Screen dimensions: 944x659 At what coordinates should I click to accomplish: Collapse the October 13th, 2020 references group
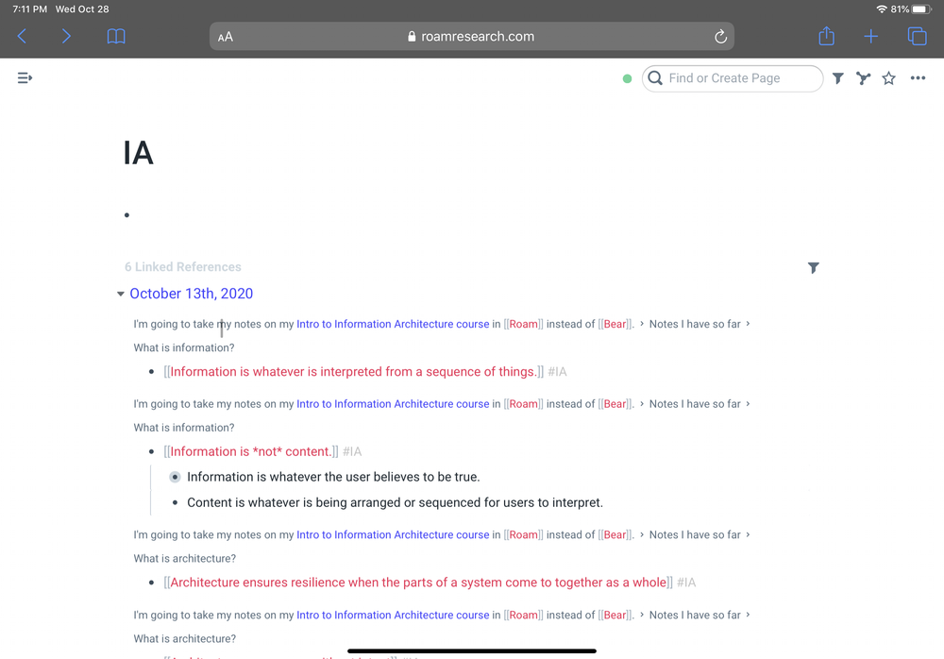(x=121, y=294)
